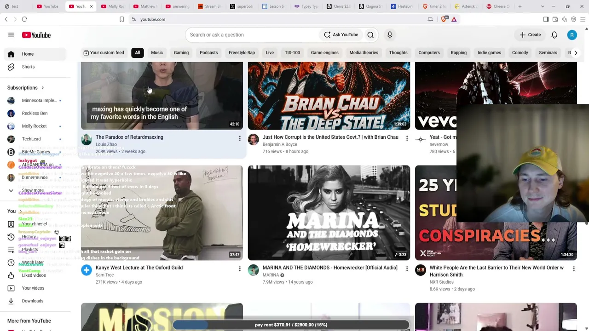Expand the Subscriptions section arrow
Viewport: 589px width, 331px height.
43,88
